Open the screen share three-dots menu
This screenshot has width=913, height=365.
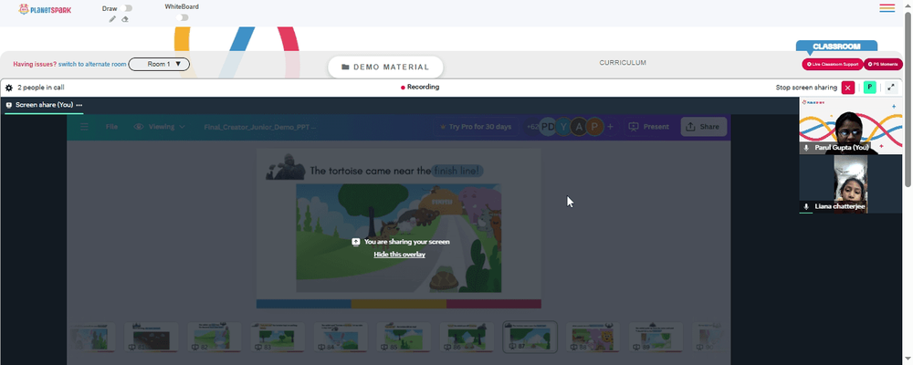79,105
